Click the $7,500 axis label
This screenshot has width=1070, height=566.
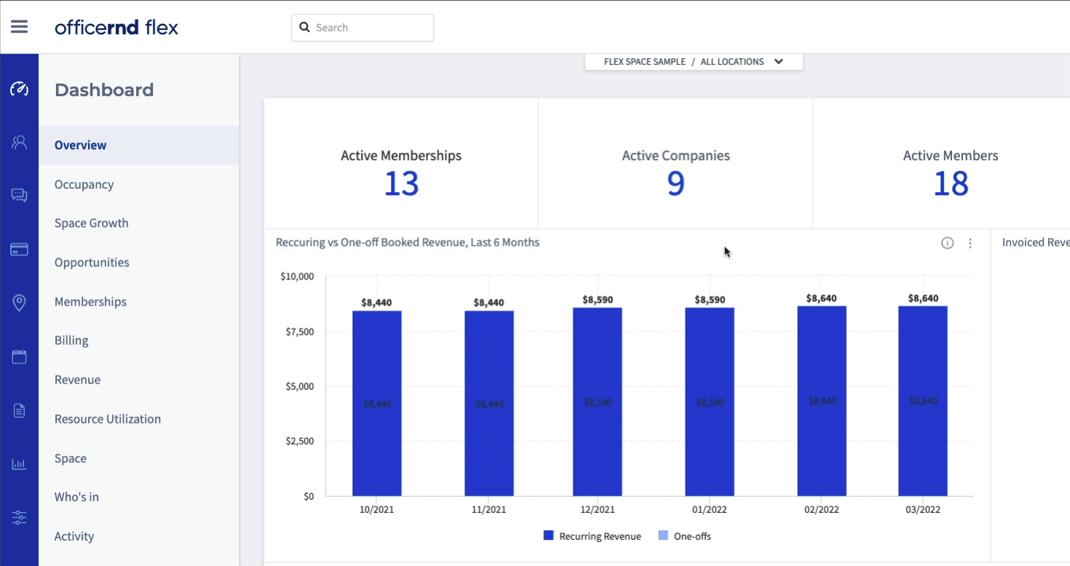coord(299,332)
